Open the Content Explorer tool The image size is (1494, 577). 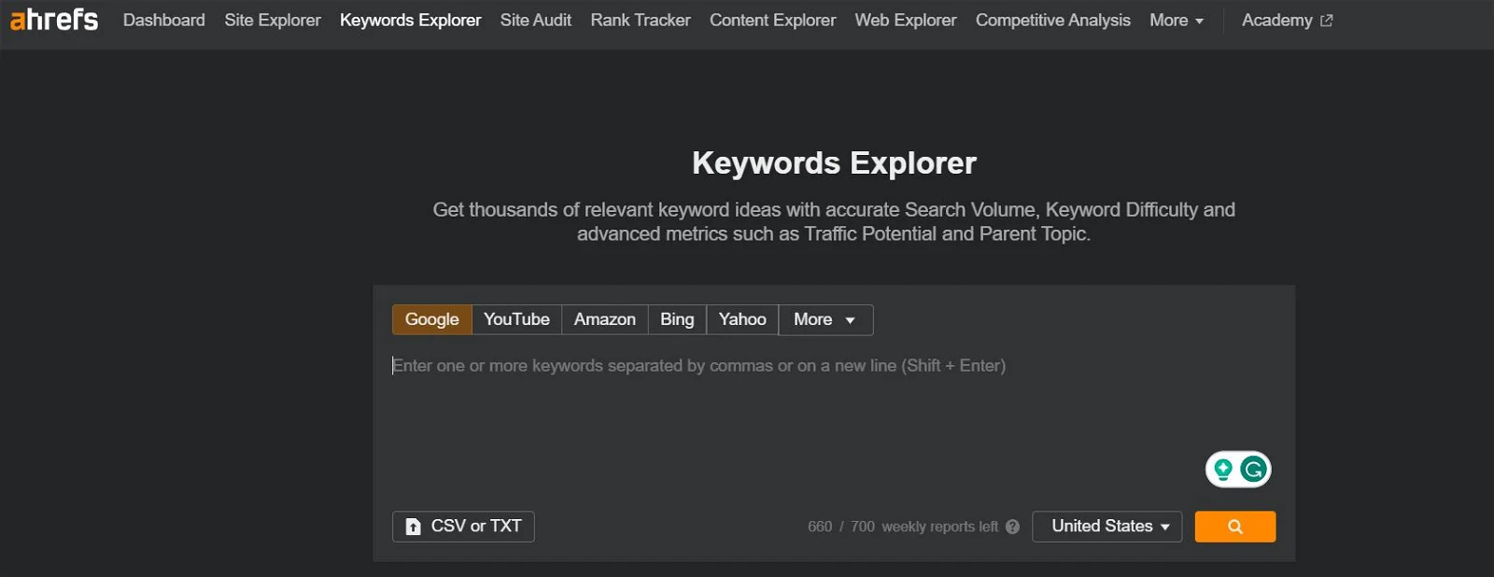tap(772, 21)
